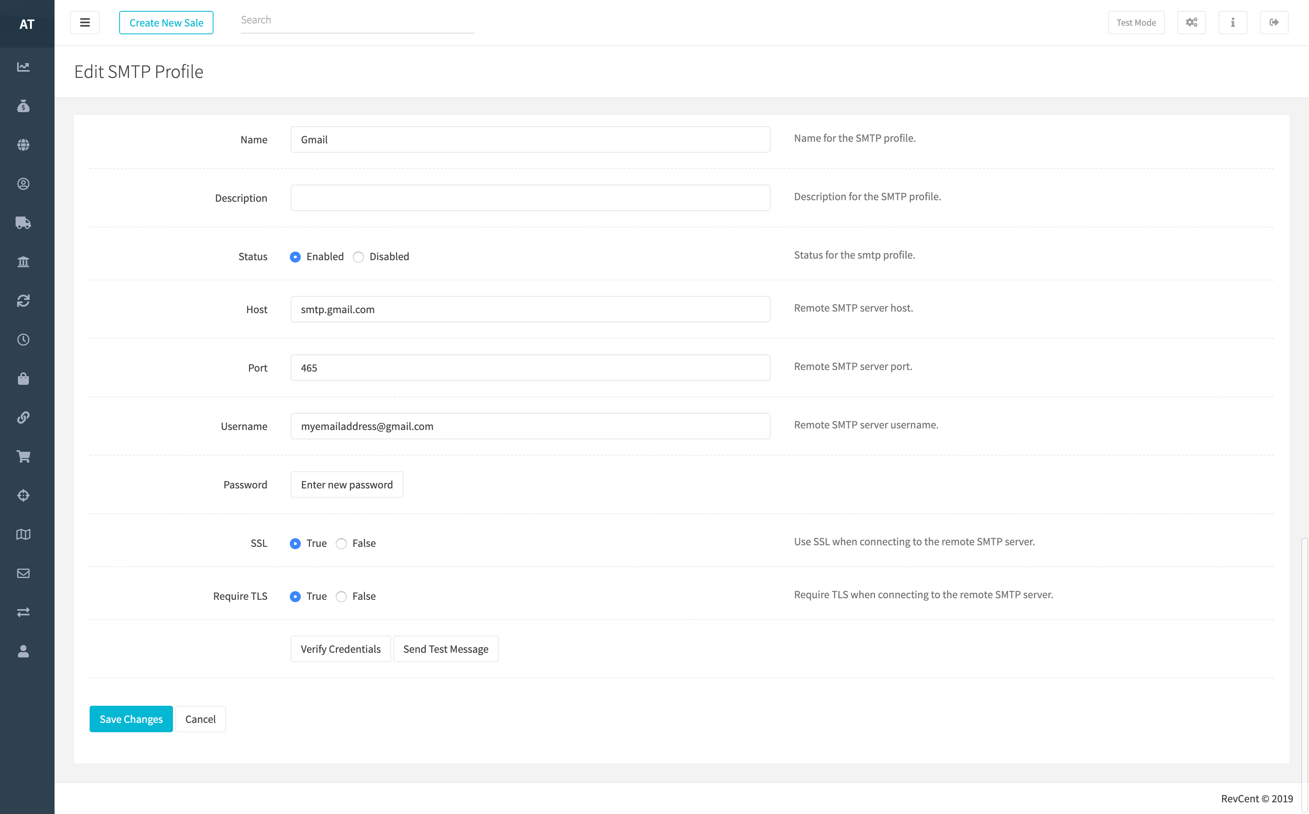1309x814 pixels.
Task: Click the Save Changes button
Action: tap(131, 719)
